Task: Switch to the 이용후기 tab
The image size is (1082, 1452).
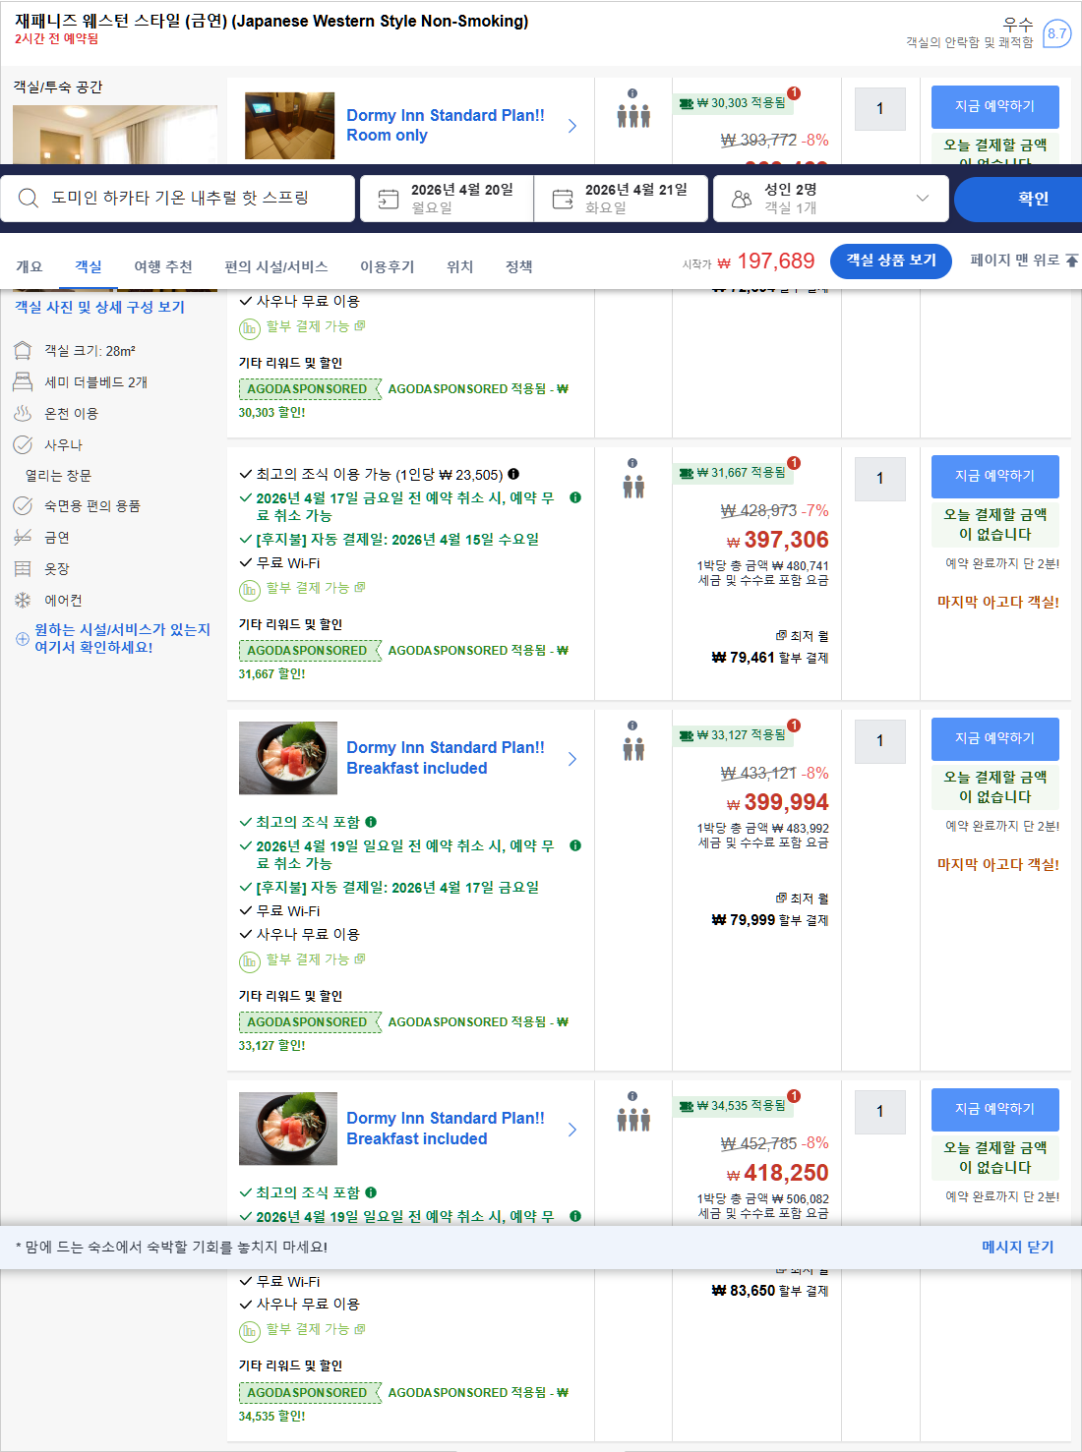Action: 386,265
